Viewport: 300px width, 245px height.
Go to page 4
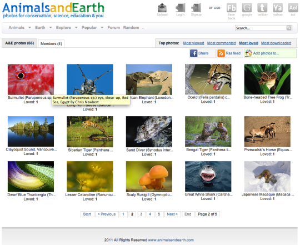(150, 214)
